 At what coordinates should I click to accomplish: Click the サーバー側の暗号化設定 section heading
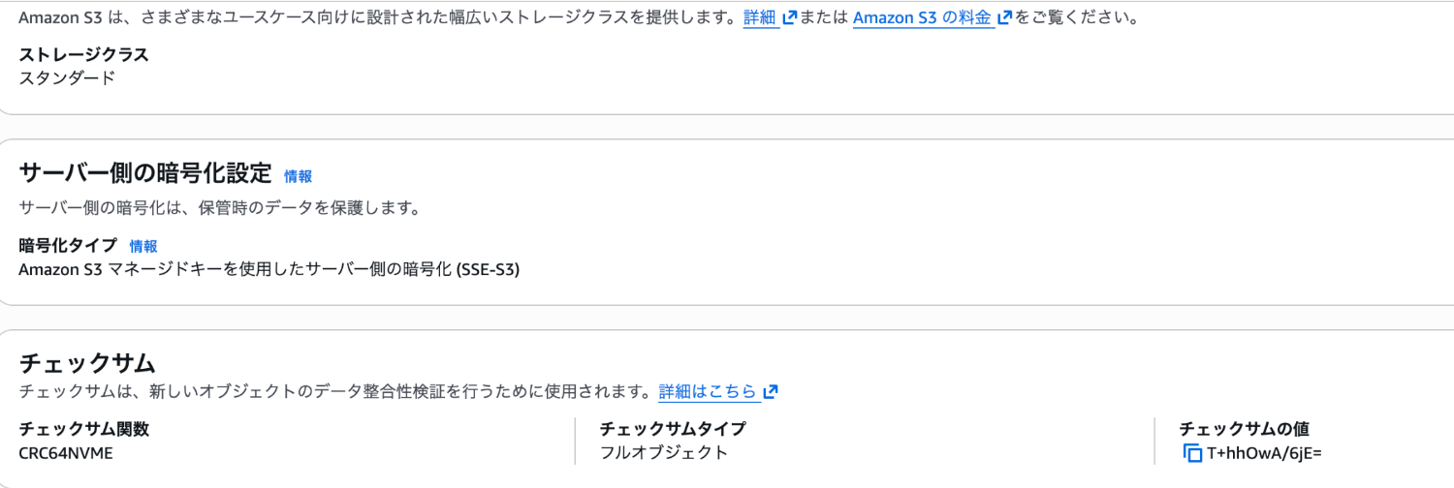145,173
